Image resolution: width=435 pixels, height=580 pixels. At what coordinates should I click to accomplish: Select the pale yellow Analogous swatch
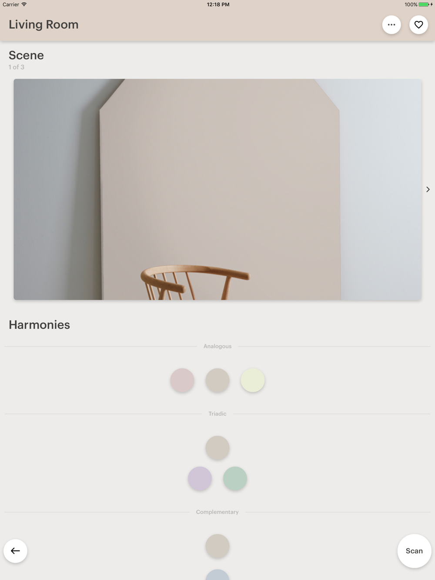(x=253, y=380)
